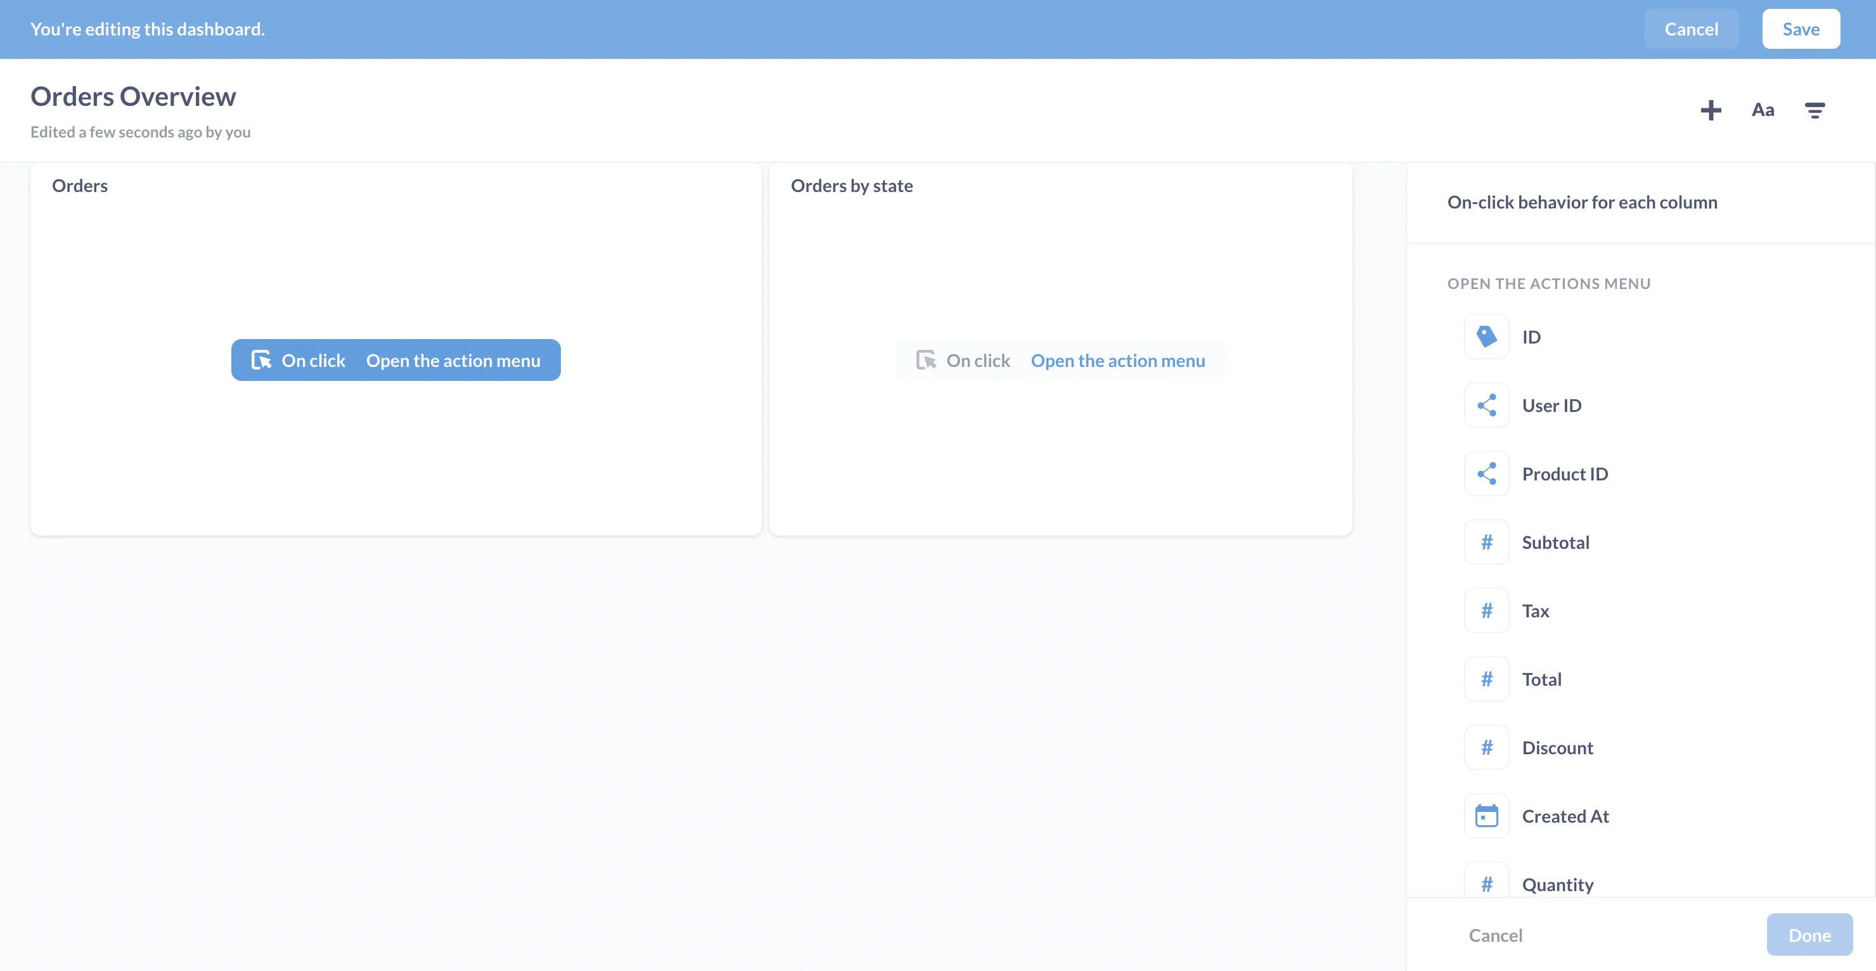Open text options with the Aa icon
This screenshot has width=1876, height=971.
1763,110
